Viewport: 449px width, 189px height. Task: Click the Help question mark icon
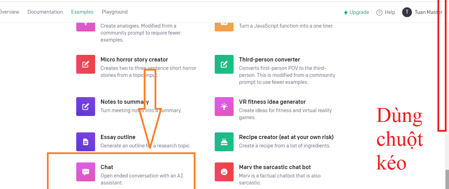coord(379,13)
